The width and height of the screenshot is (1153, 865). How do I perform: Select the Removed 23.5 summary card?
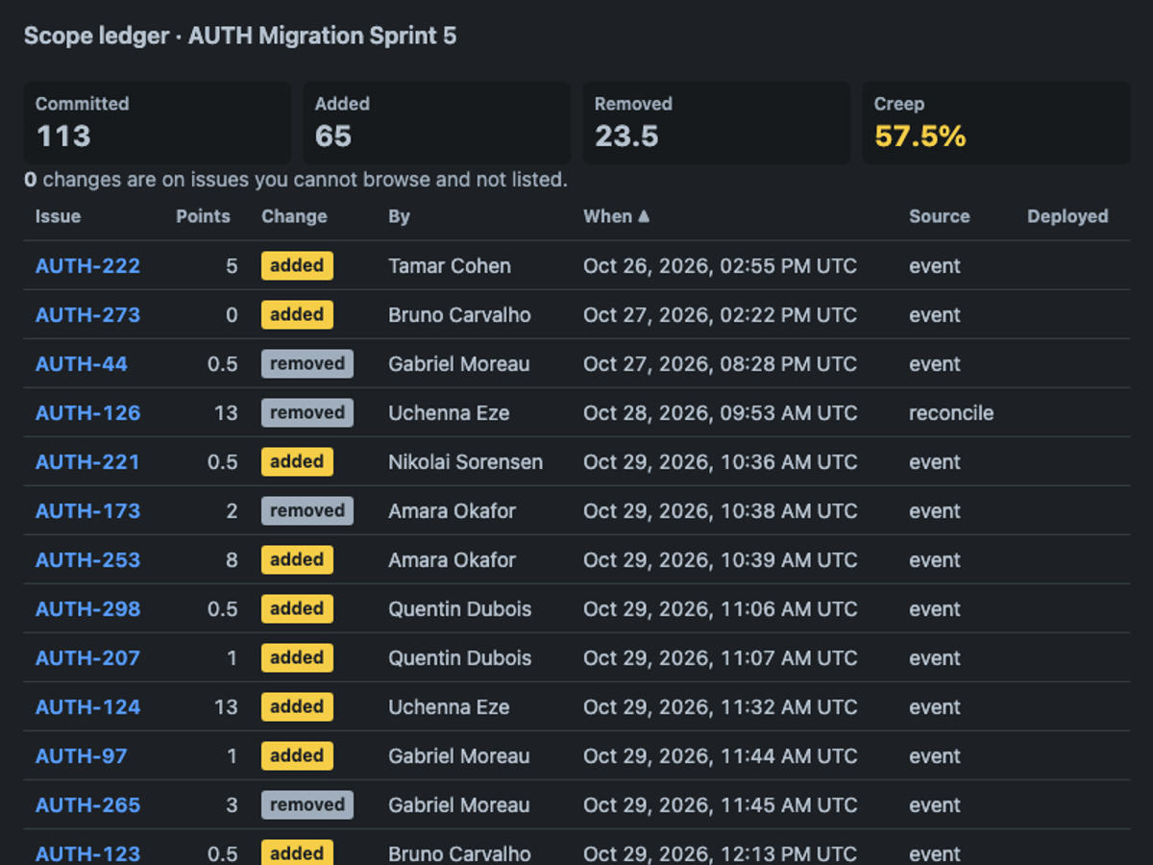click(x=717, y=123)
